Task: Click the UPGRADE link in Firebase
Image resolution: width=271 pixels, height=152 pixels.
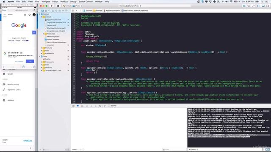Action: [x=28, y=141]
